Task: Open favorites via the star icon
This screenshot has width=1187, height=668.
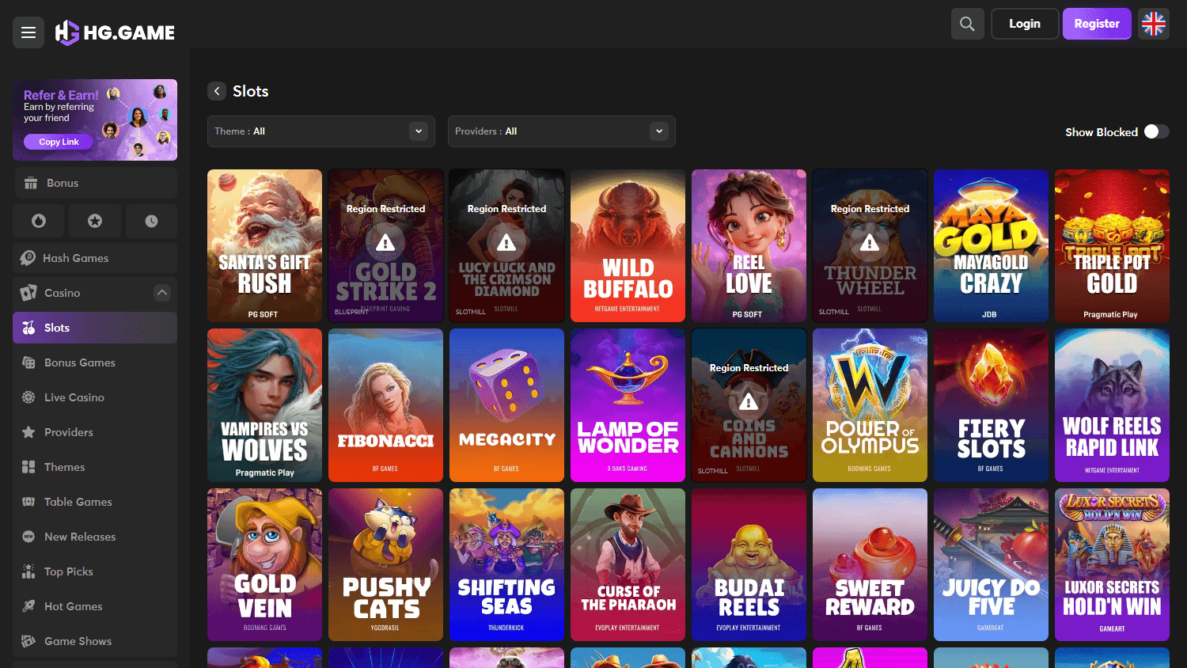Action: [94, 221]
